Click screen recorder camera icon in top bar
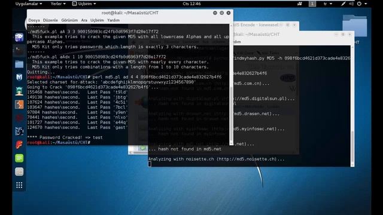The width and height of the screenshot is (383, 215). (299, 4)
